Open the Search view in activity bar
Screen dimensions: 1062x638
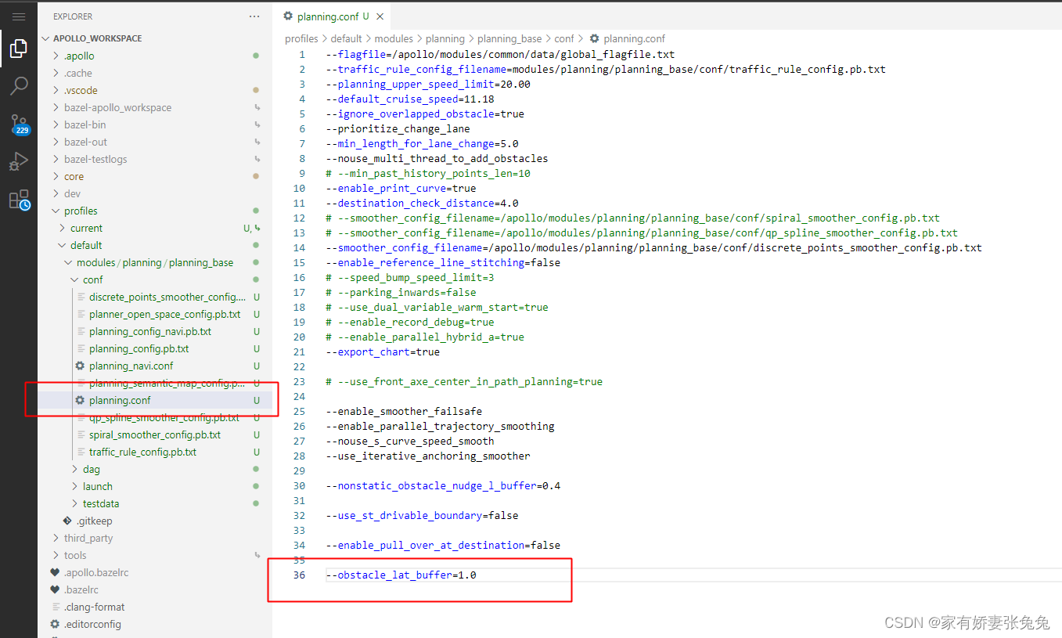pyautogui.click(x=19, y=86)
